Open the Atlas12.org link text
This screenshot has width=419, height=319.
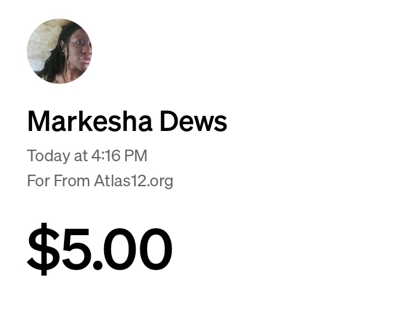pyautogui.click(x=134, y=181)
